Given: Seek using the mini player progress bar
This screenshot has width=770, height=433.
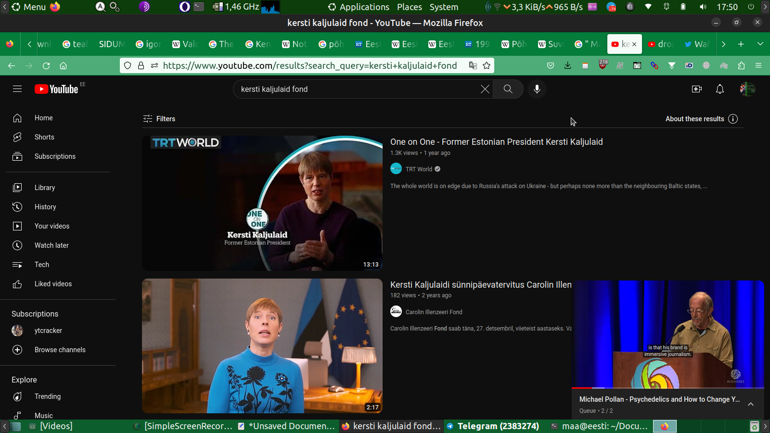Looking at the screenshot, I should point(668,387).
